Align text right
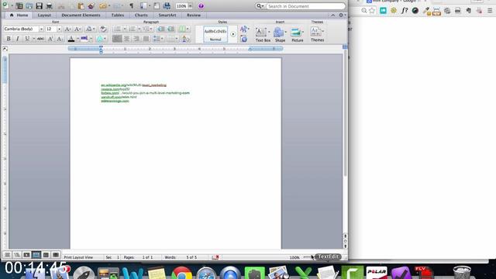 (136, 39)
